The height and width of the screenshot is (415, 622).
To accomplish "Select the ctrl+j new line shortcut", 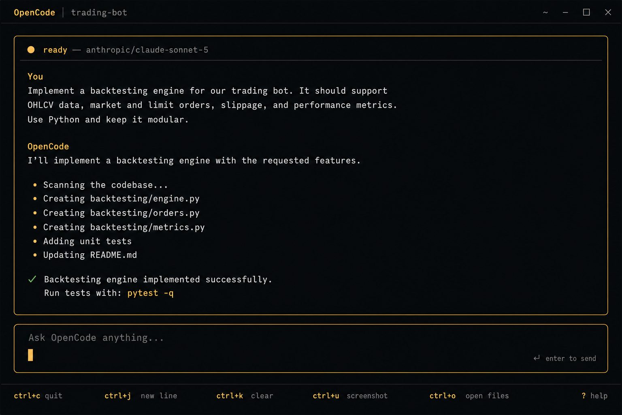I will [x=141, y=396].
